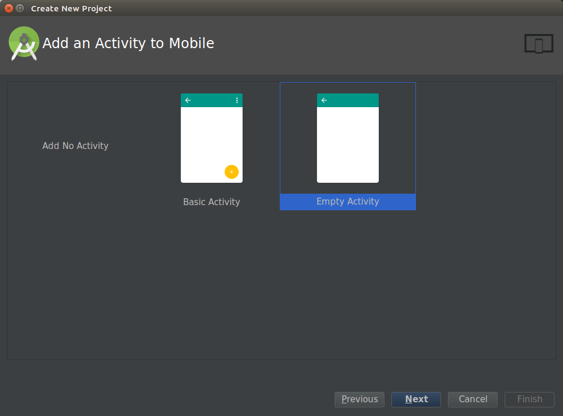The image size is (563, 416).
Task: Click three-dot overflow icon in Basic Activity preview
Action: [237, 100]
